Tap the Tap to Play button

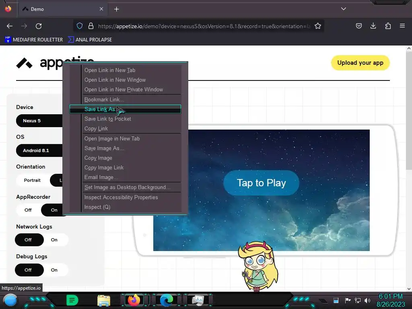click(x=261, y=183)
